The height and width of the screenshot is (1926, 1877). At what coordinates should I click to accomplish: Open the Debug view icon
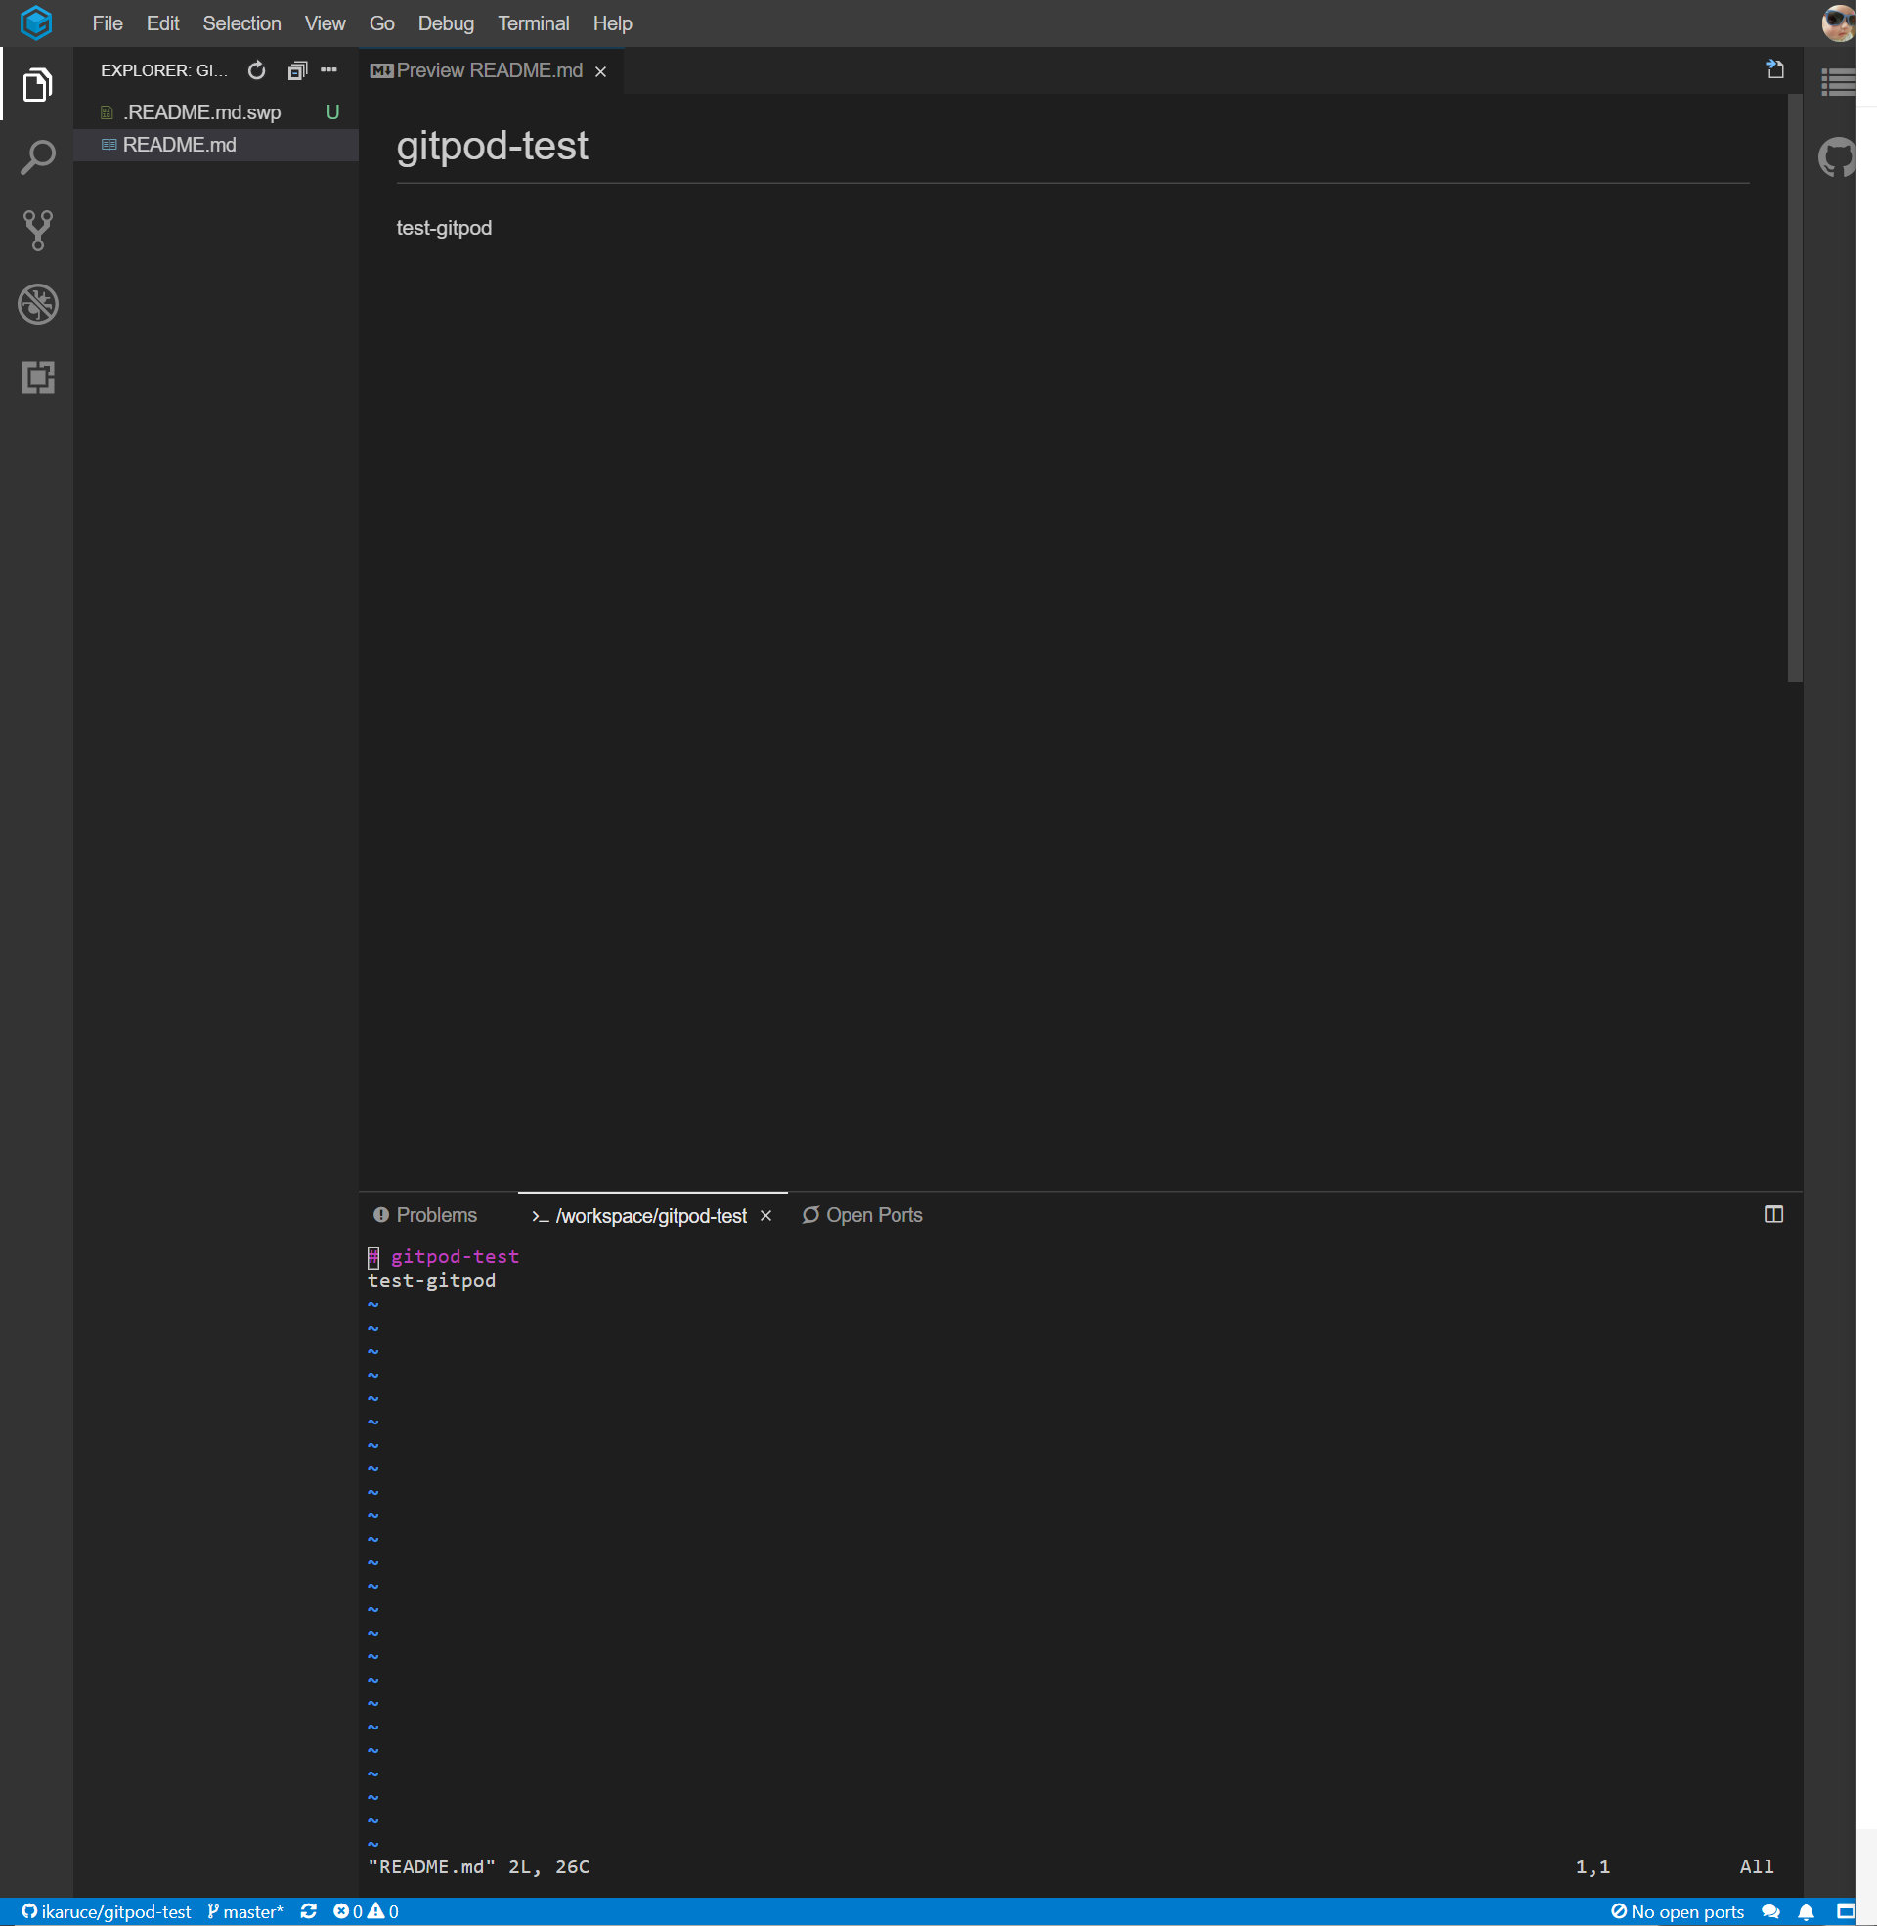(x=37, y=305)
